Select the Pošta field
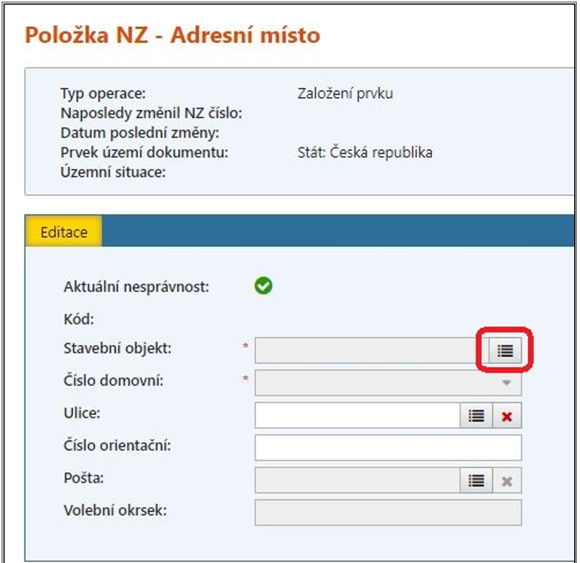 pyautogui.click(x=357, y=480)
